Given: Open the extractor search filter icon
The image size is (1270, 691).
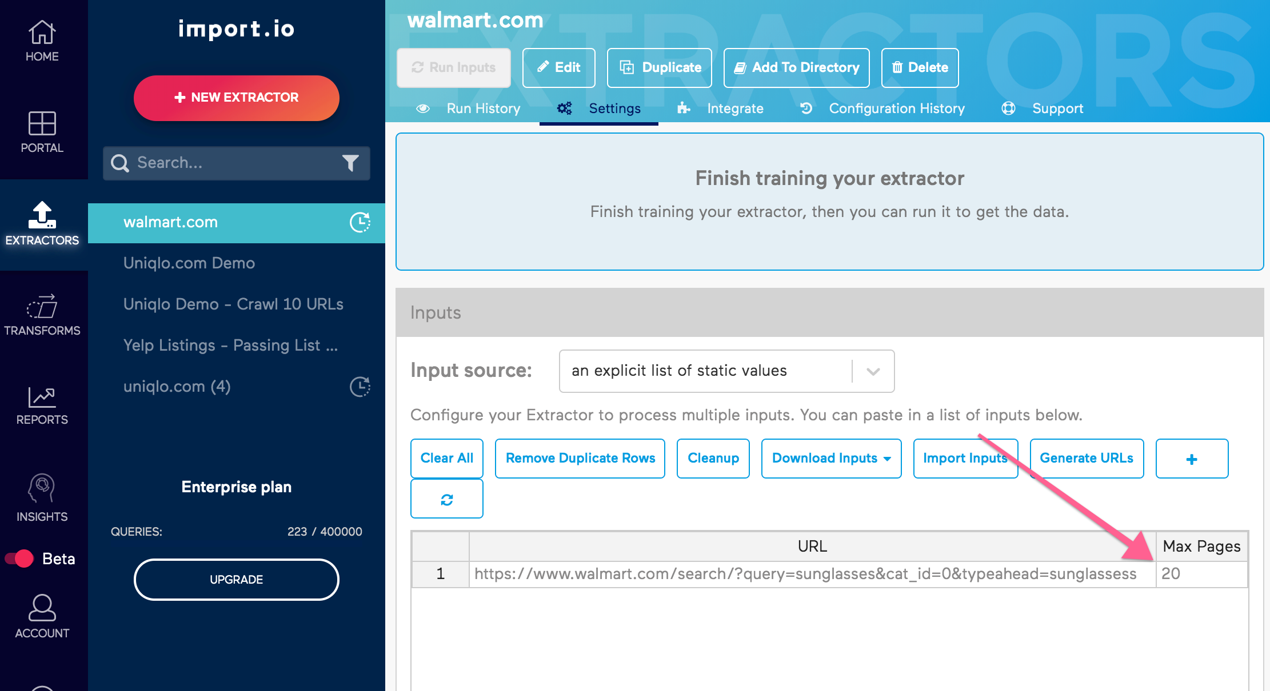Looking at the screenshot, I should point(351,163).
